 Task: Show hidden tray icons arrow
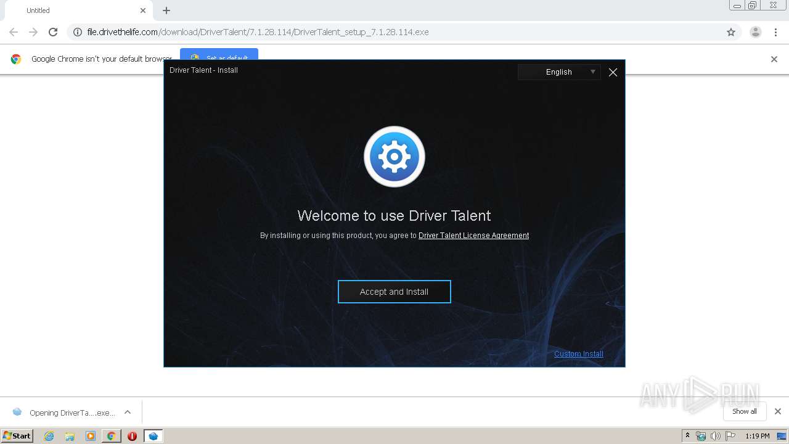coord(688,436)
